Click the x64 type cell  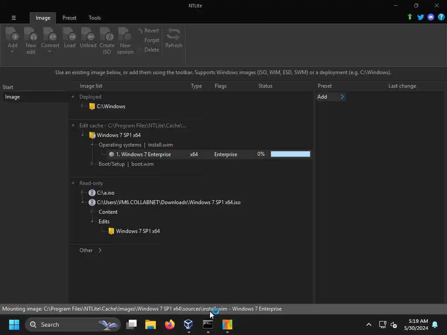[x=194, y=154]
